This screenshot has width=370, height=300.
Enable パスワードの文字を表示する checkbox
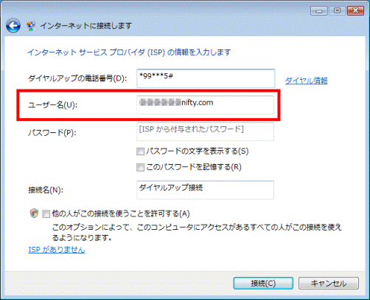click(140, 151)
